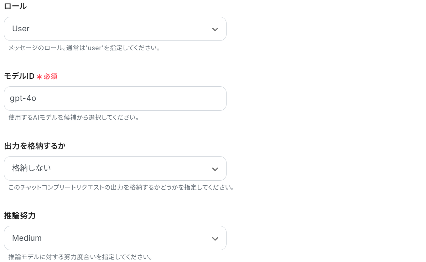Expand the 出力を格納するか combo box

click(115, 168)
